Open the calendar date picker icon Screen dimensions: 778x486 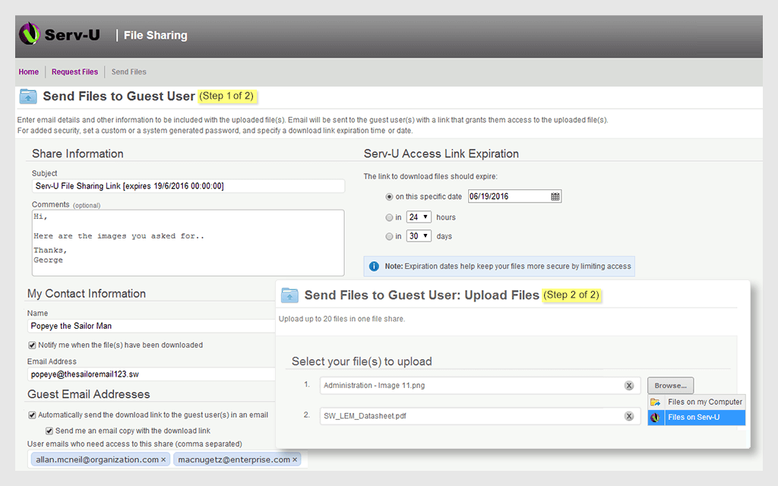[555, 197]
